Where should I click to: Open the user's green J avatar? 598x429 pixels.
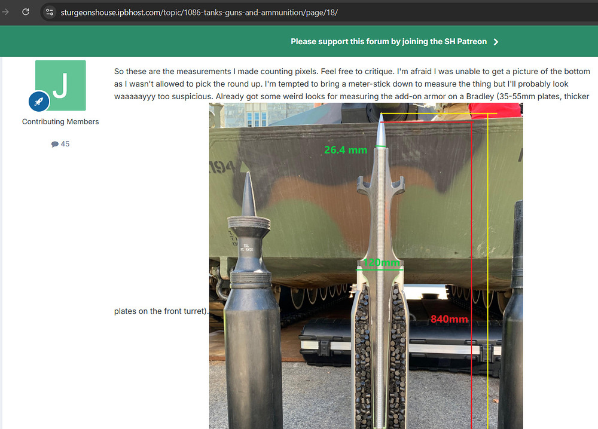(60, 85)
